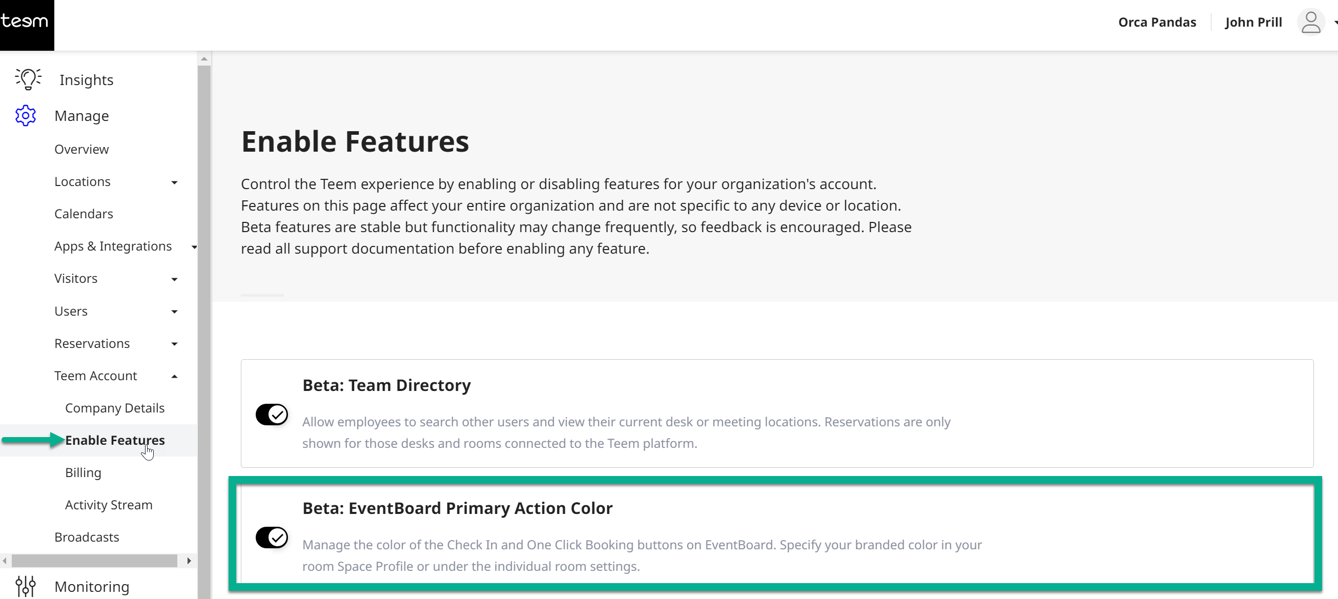Screen dimensions: 1338x599
Task: Expand the Users submenu arrow
Action: 175,312
